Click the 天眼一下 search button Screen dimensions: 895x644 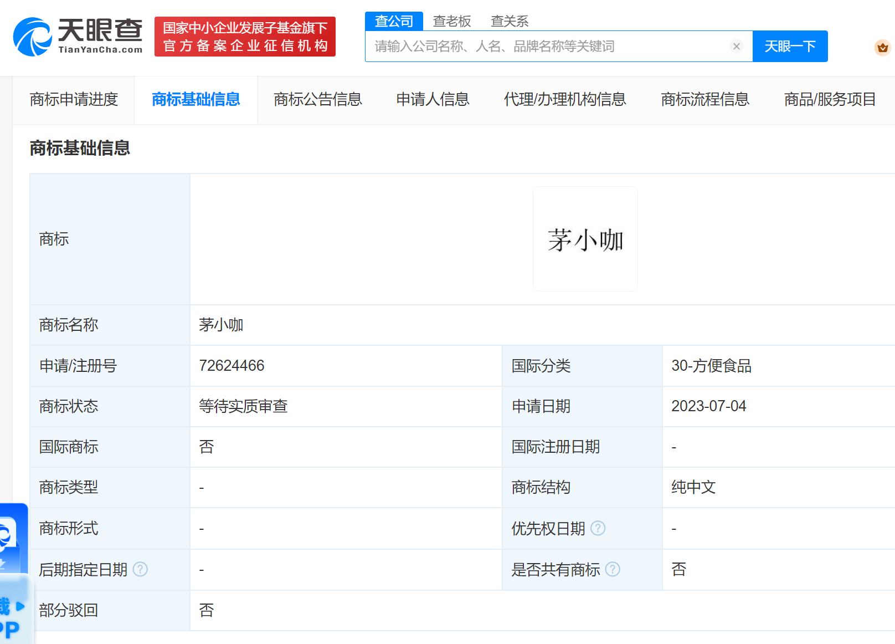point(790,47)
